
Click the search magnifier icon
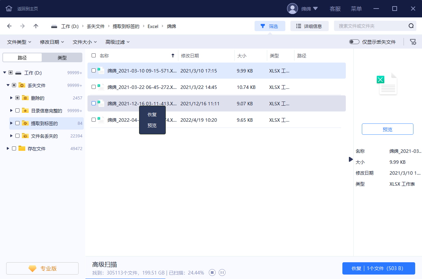click(411, 26)
